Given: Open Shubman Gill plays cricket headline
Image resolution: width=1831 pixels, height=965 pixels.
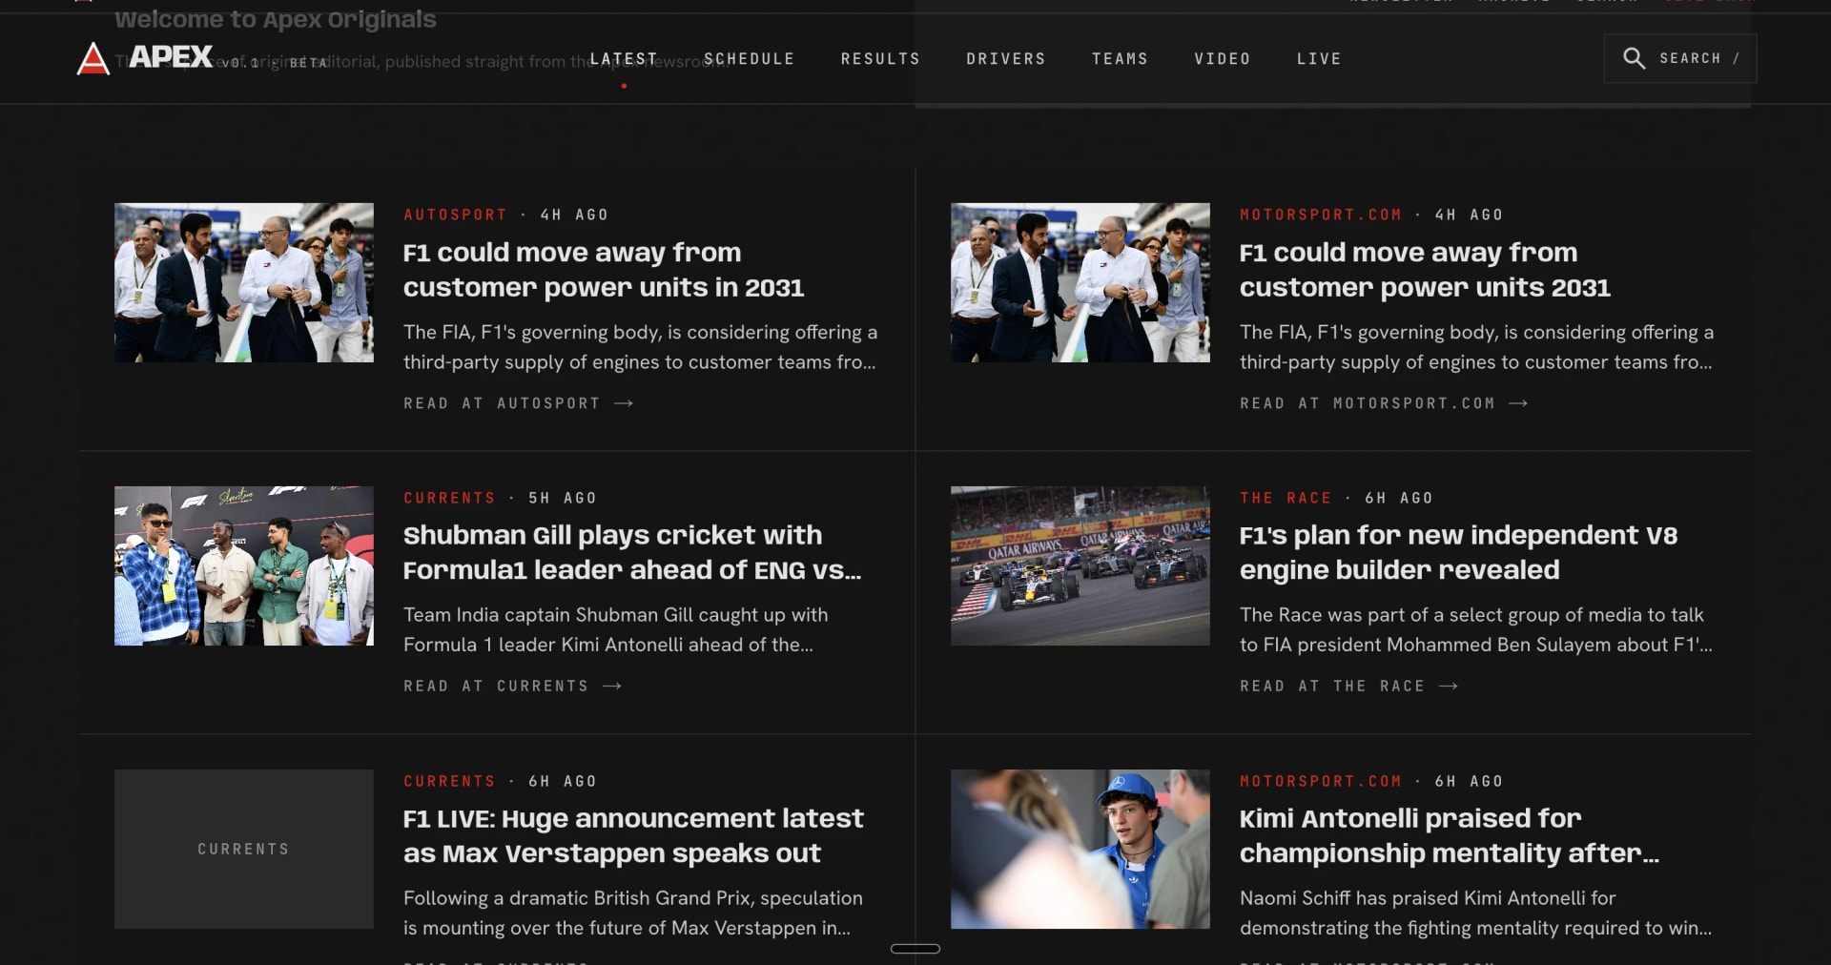Looking at the screenshot, I should [x=632, y=552].
